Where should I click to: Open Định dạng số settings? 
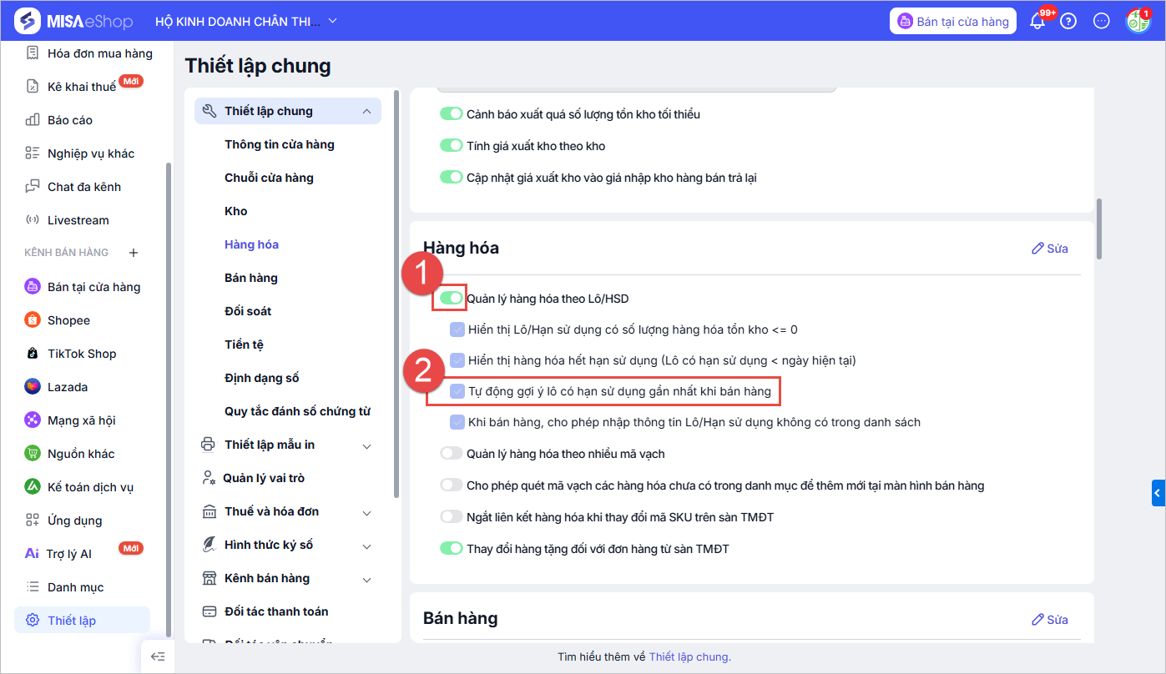pyautogui.click(x=261, y=378)
